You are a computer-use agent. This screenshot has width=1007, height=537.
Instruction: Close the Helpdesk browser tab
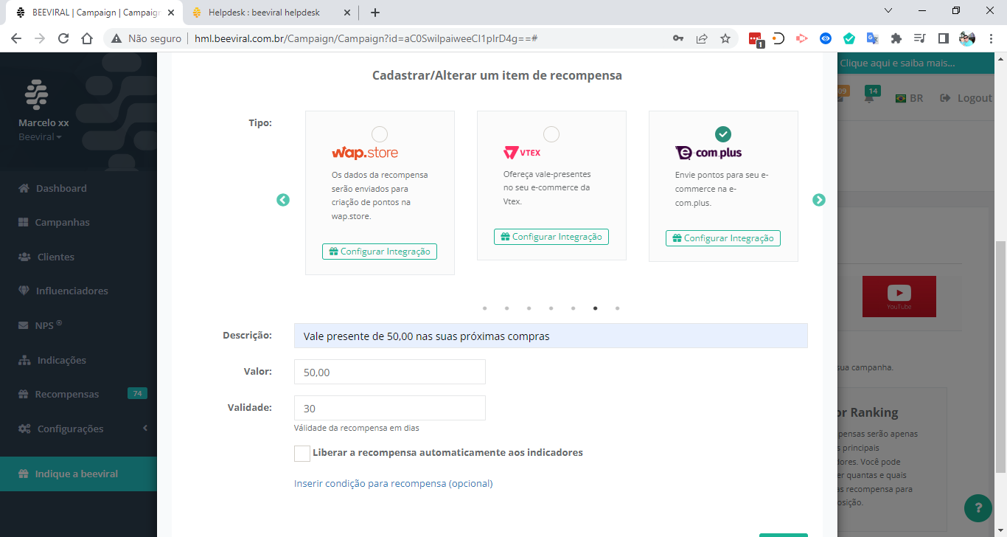tap(347, 13)
